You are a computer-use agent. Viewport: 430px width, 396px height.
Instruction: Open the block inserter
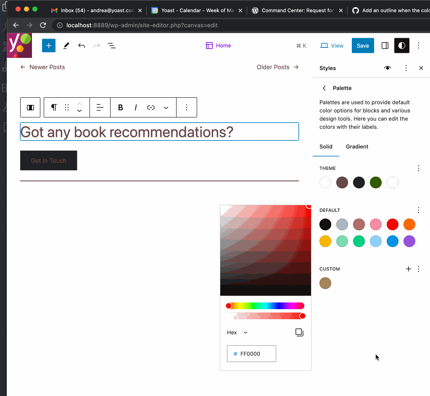(x=48, y=45)
